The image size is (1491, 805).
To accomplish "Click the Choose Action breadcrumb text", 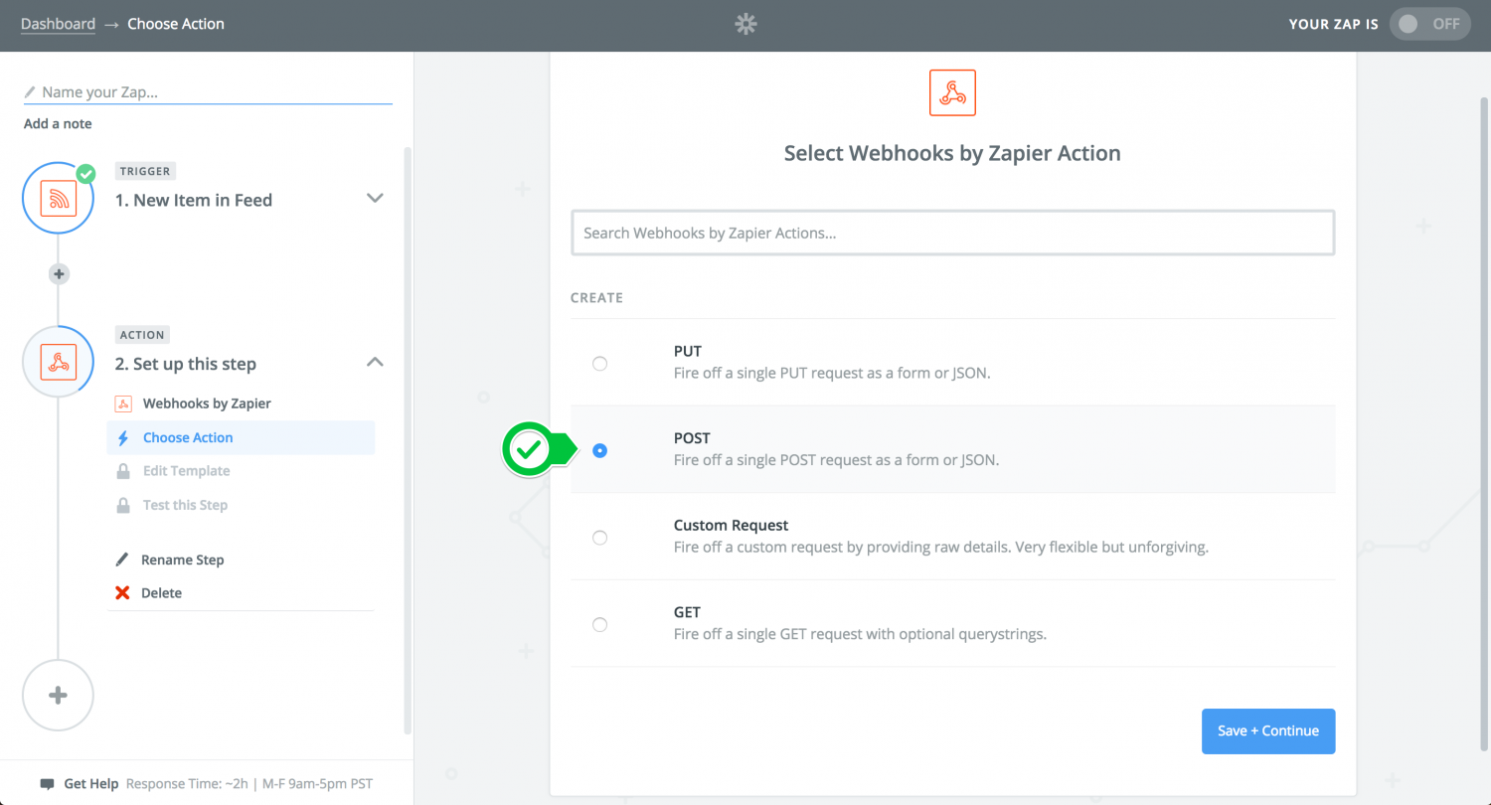I will [x=176, y=24].
